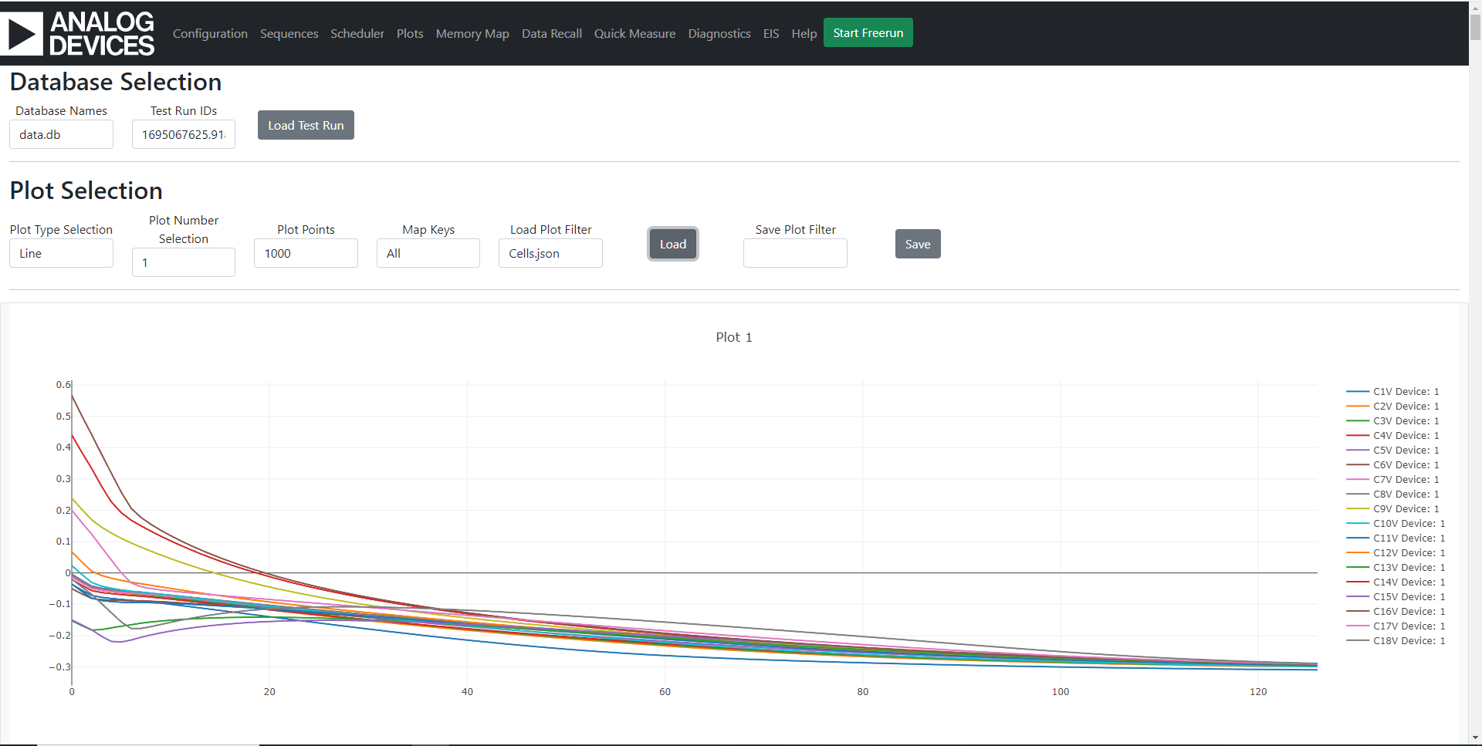Open the Plot Type Selection dropdown

click(61, 252)
